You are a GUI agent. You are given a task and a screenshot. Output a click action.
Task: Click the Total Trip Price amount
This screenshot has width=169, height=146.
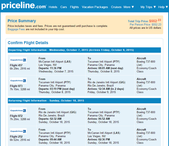pos(155,21)
